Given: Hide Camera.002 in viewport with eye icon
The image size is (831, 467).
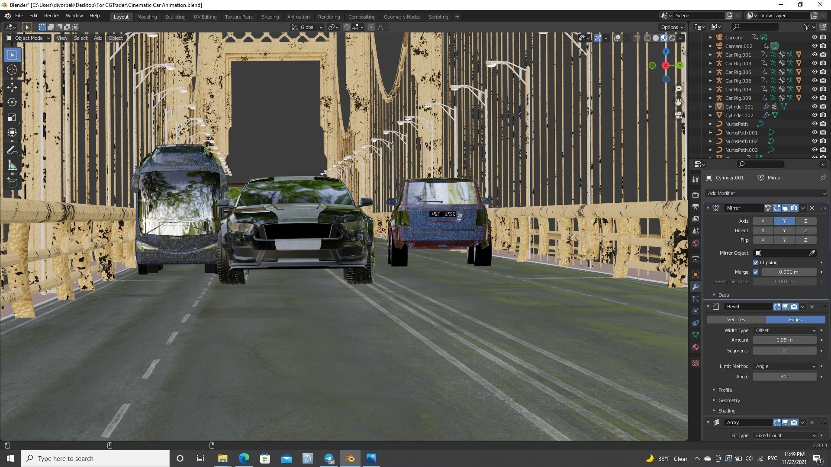Looking at the screenshot, I should [814, 46].
